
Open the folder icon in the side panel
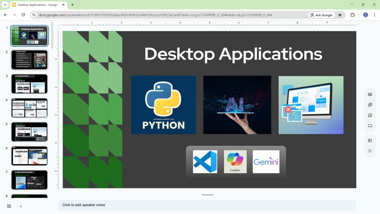(x=370, y=126)
